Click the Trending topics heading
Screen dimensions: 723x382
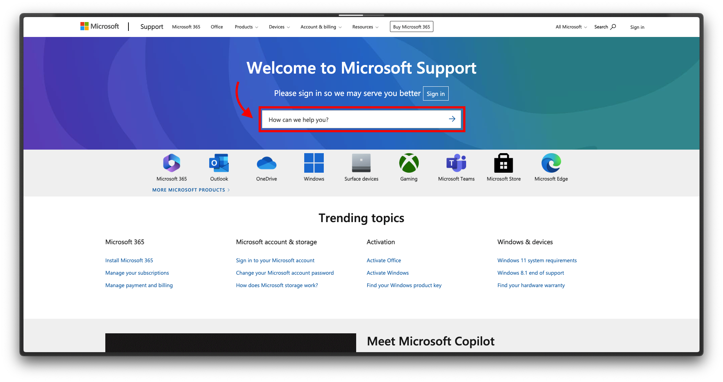tap(361, 218)
